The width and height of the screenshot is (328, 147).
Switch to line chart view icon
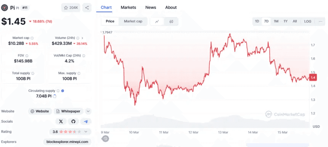[x=157, y=21]
